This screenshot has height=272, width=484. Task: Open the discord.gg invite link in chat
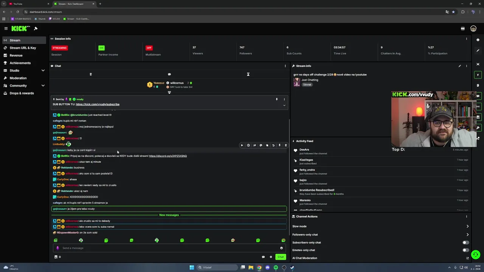click(168, 156)
